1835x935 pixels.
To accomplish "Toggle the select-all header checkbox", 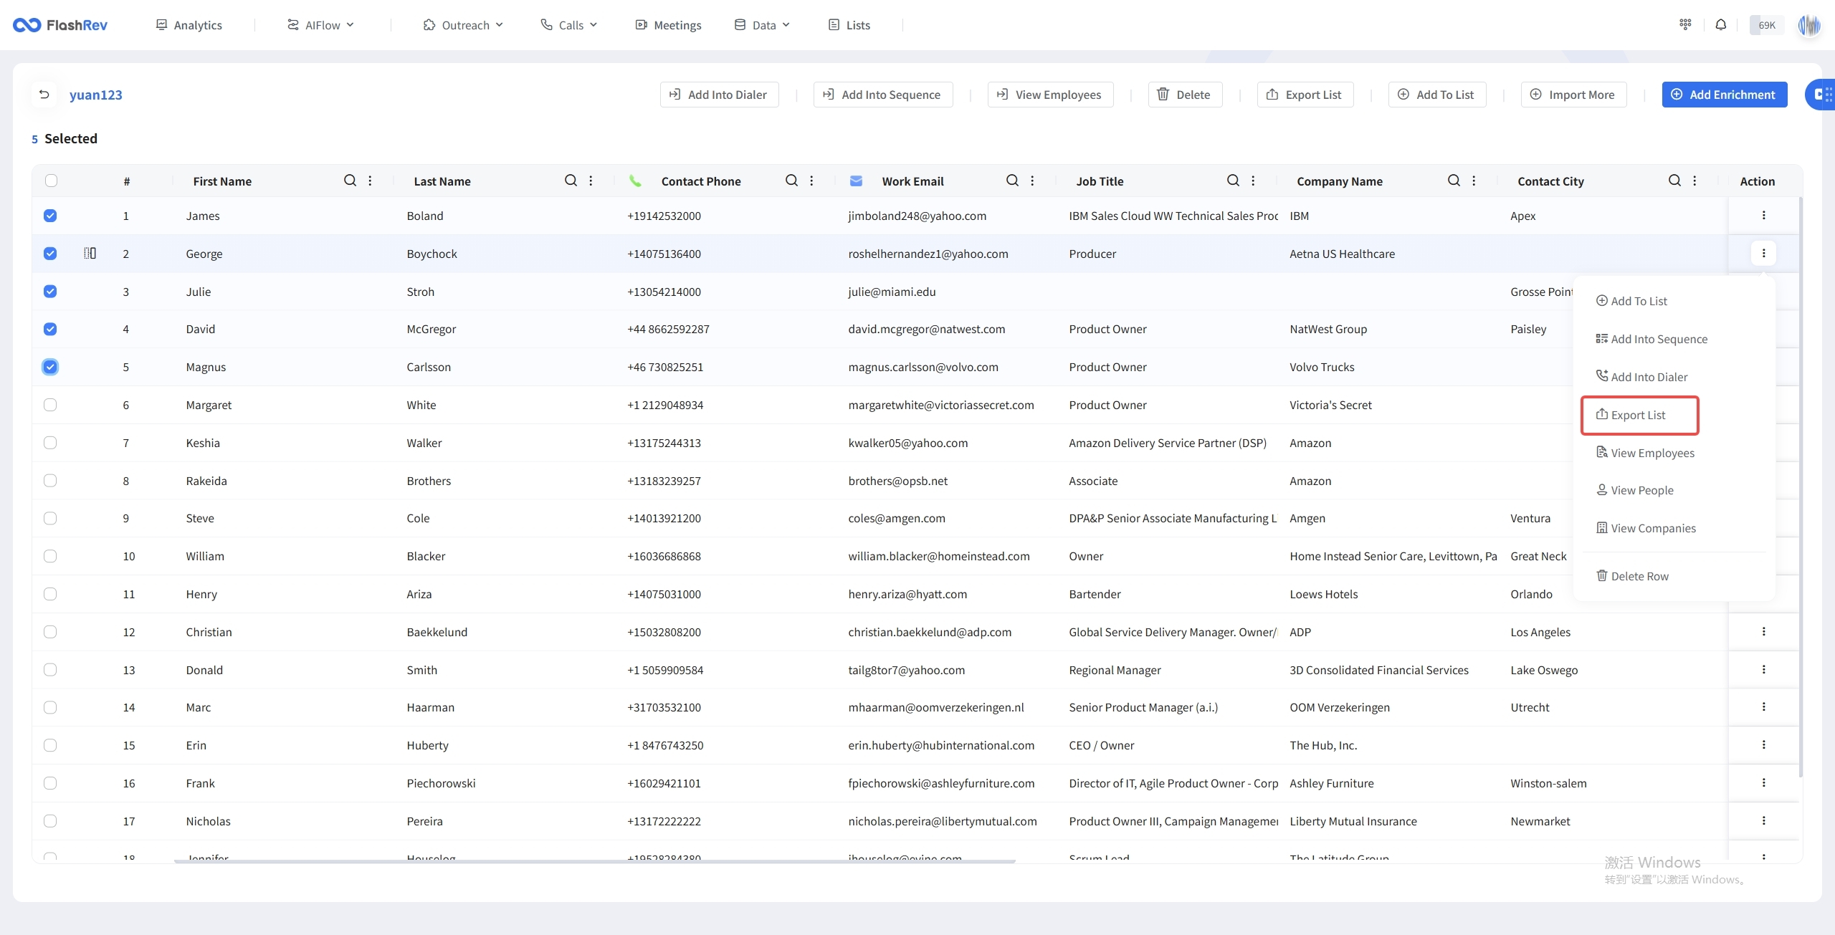I will click(51, 181).
